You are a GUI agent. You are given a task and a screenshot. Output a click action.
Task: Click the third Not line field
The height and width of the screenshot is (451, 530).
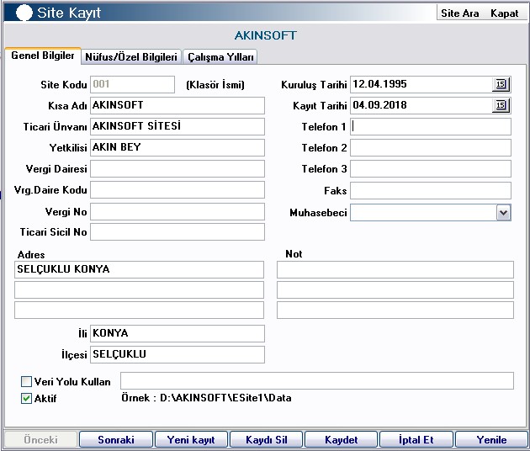[395, 310]
